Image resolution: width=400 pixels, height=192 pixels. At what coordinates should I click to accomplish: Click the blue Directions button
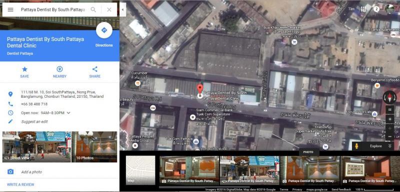[104, 30]
